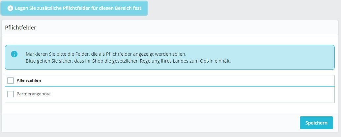Viewport: 341px width, 137px height.
Task: Click the Pflichtfelder panel heading
Action: (x=20, y=28)
